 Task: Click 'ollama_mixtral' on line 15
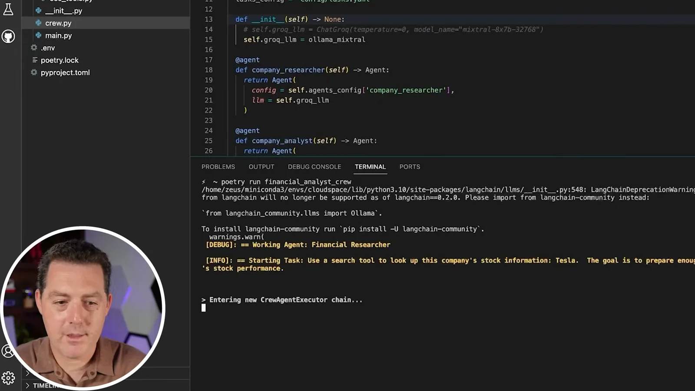(x=337, y=40)
